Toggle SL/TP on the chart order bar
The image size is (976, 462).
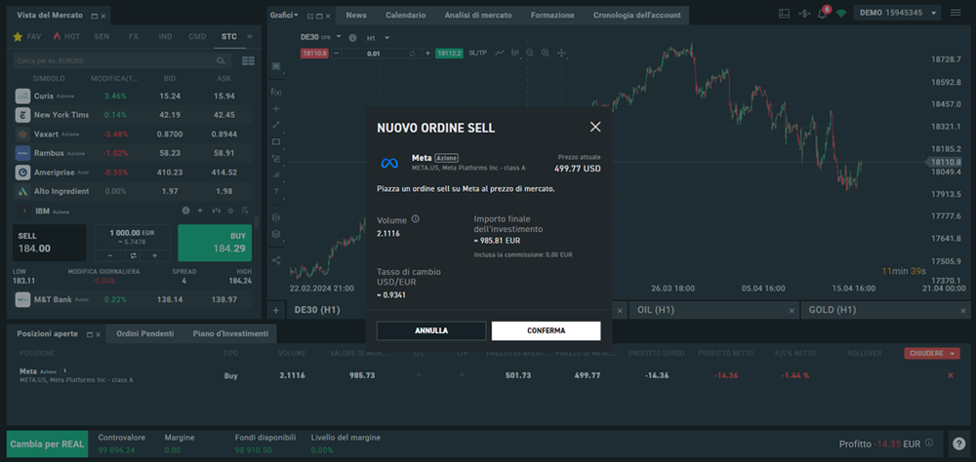pos(477,54)
